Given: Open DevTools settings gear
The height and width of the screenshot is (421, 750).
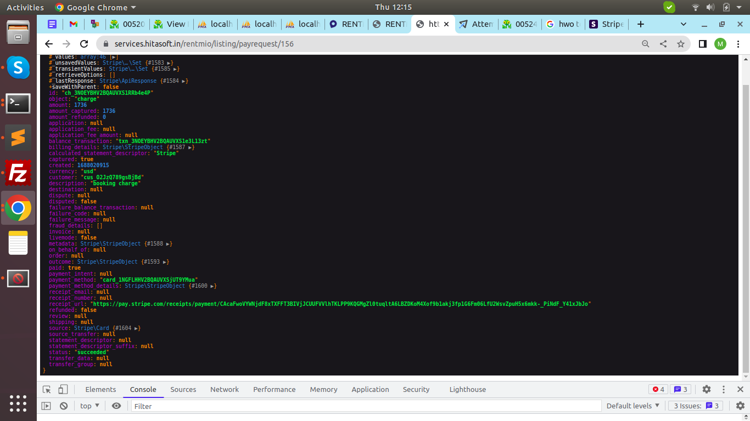Looking at the screenshot, I should point(707,389).
